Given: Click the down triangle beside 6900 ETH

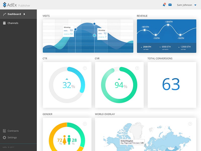Looking at the screenshot, I should click(160, 47).
